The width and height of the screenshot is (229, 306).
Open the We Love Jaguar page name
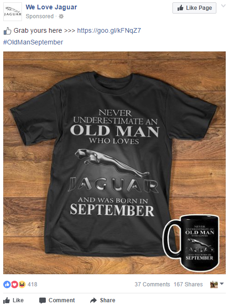coord(51,7)
